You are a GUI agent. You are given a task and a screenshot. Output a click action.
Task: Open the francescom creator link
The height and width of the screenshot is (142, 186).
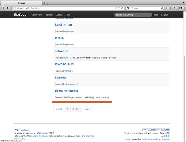72,84
